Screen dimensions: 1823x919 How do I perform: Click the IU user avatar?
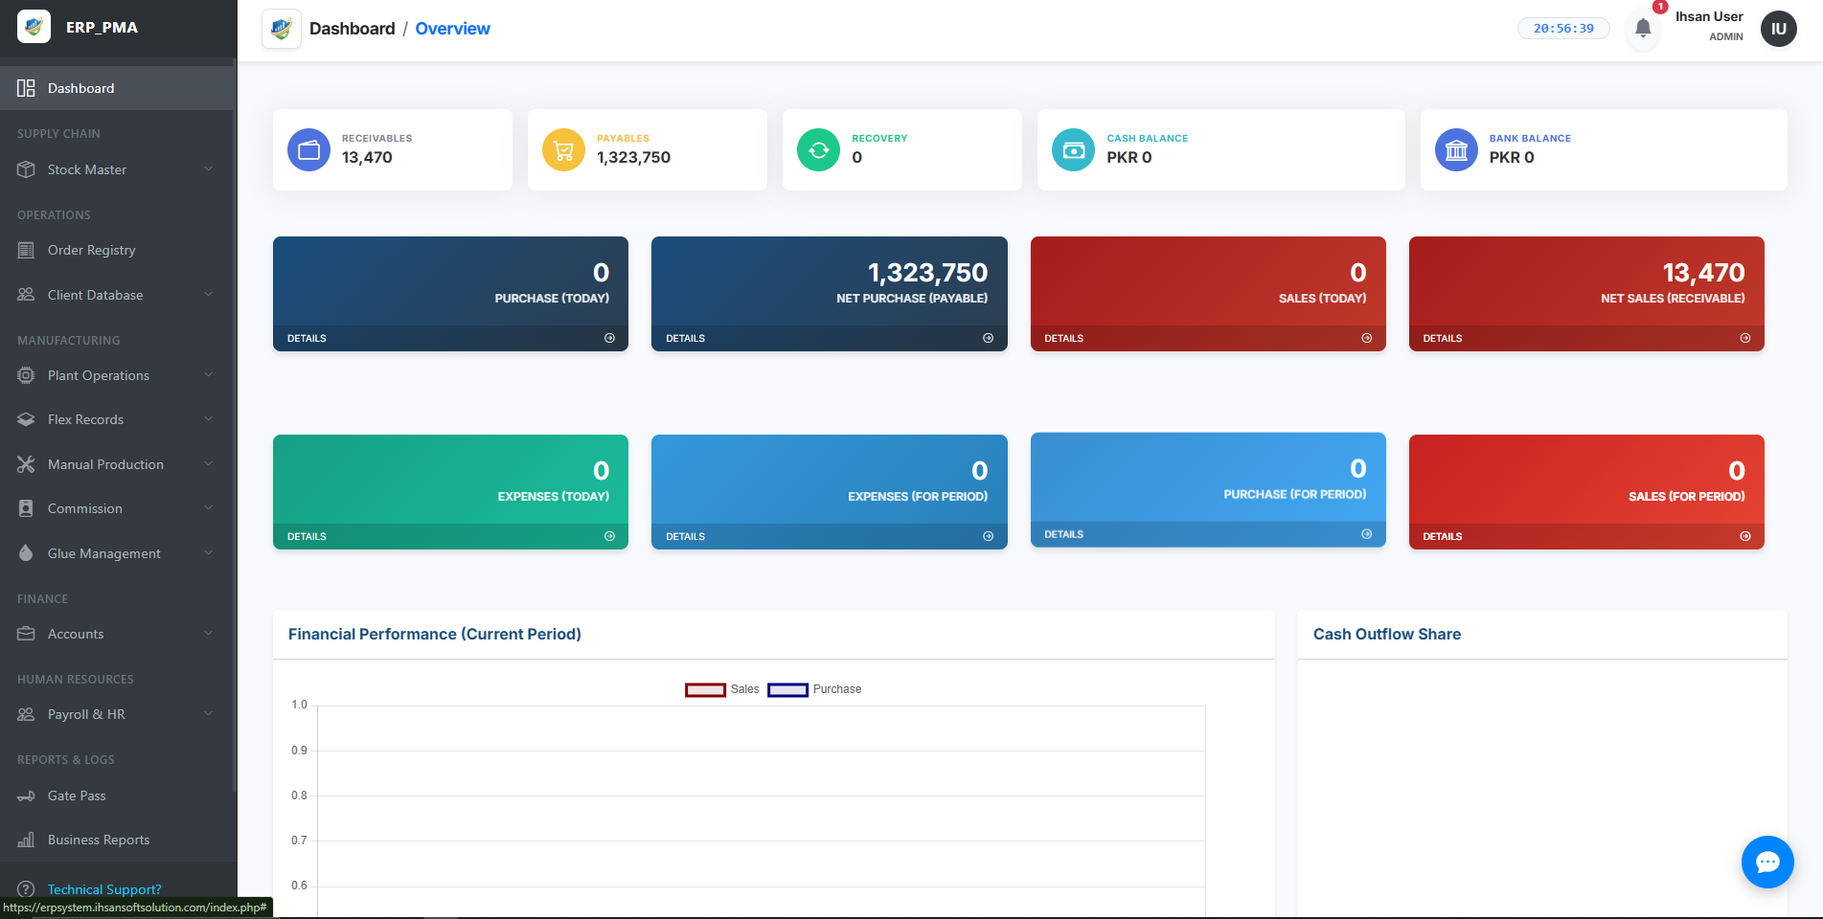click(1779, 29)
